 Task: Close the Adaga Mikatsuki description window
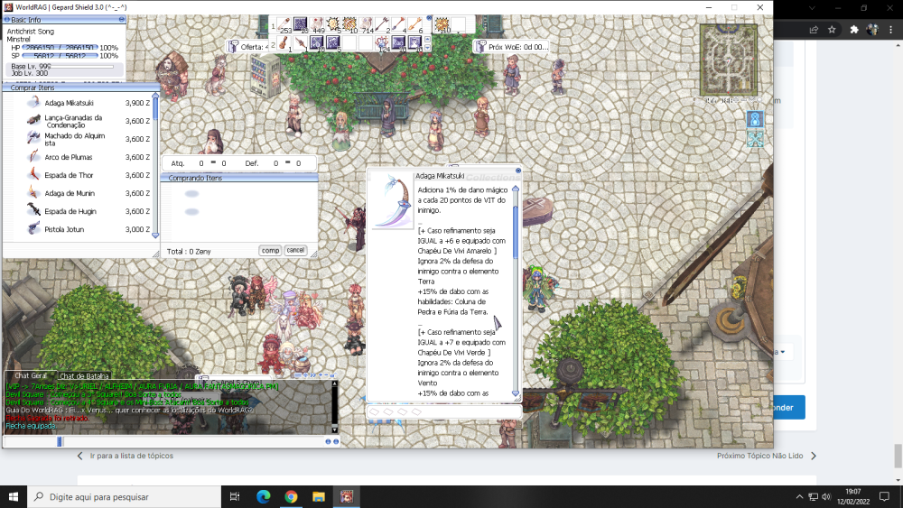coord(517,171)
